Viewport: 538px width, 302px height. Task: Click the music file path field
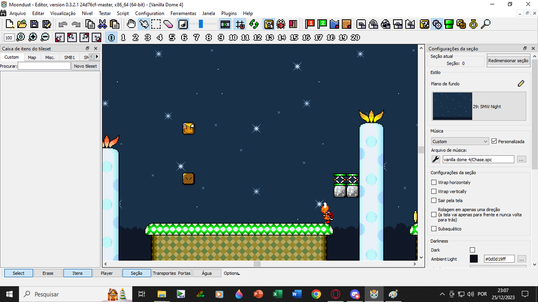click(x=478, y=159)
